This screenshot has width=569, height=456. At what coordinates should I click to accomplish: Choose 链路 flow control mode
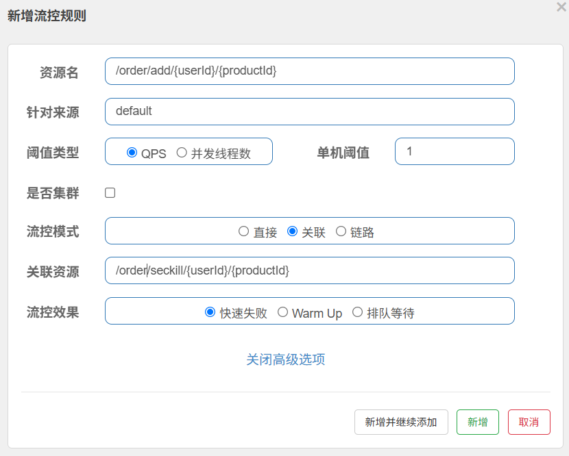(x=341, y=231)
